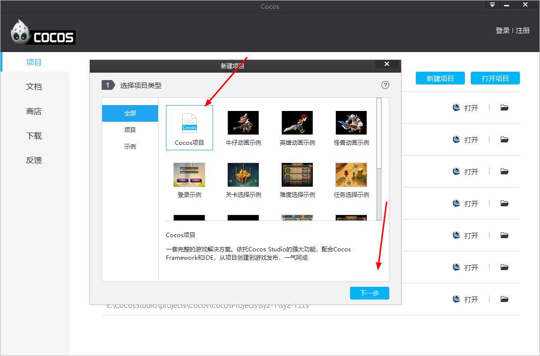Open the fifth project row 打开
The width and height of the screenshot is (540, 356).
[465, 235]
